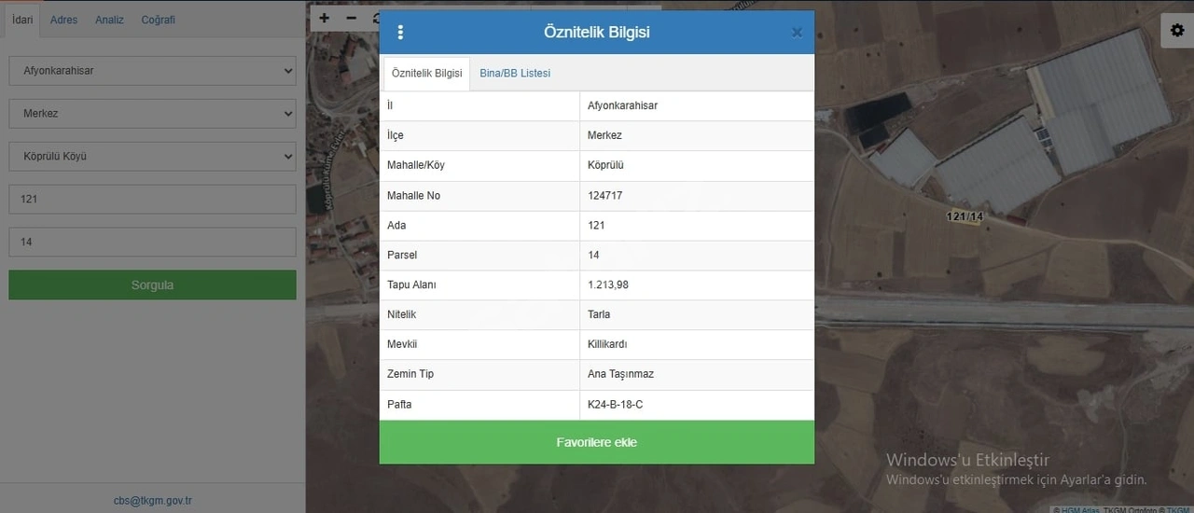Click the partially hidden refresh map icon

[374, 18]
